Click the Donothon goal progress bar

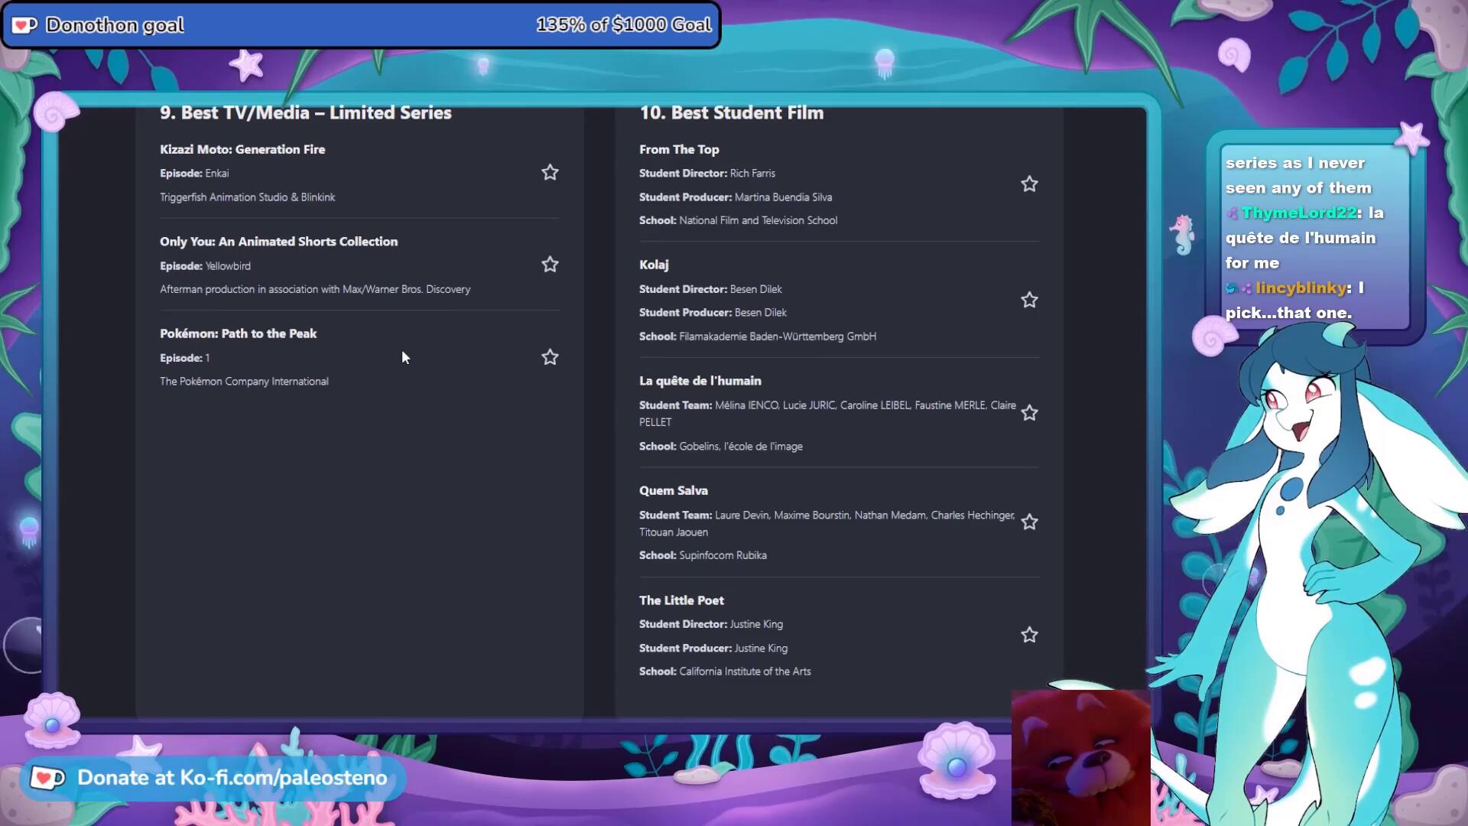tap(361, 25)
